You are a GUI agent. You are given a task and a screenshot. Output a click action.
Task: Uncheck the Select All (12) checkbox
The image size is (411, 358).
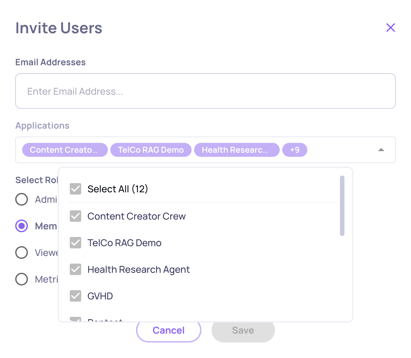tap(75, 189)
